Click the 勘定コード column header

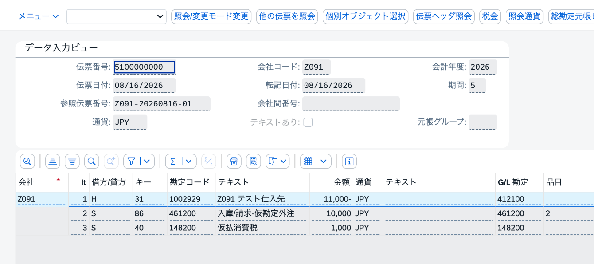(x=191, y=182)
